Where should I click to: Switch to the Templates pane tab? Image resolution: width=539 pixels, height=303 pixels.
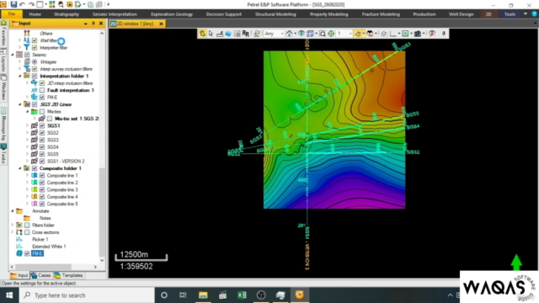pos(68,275)
